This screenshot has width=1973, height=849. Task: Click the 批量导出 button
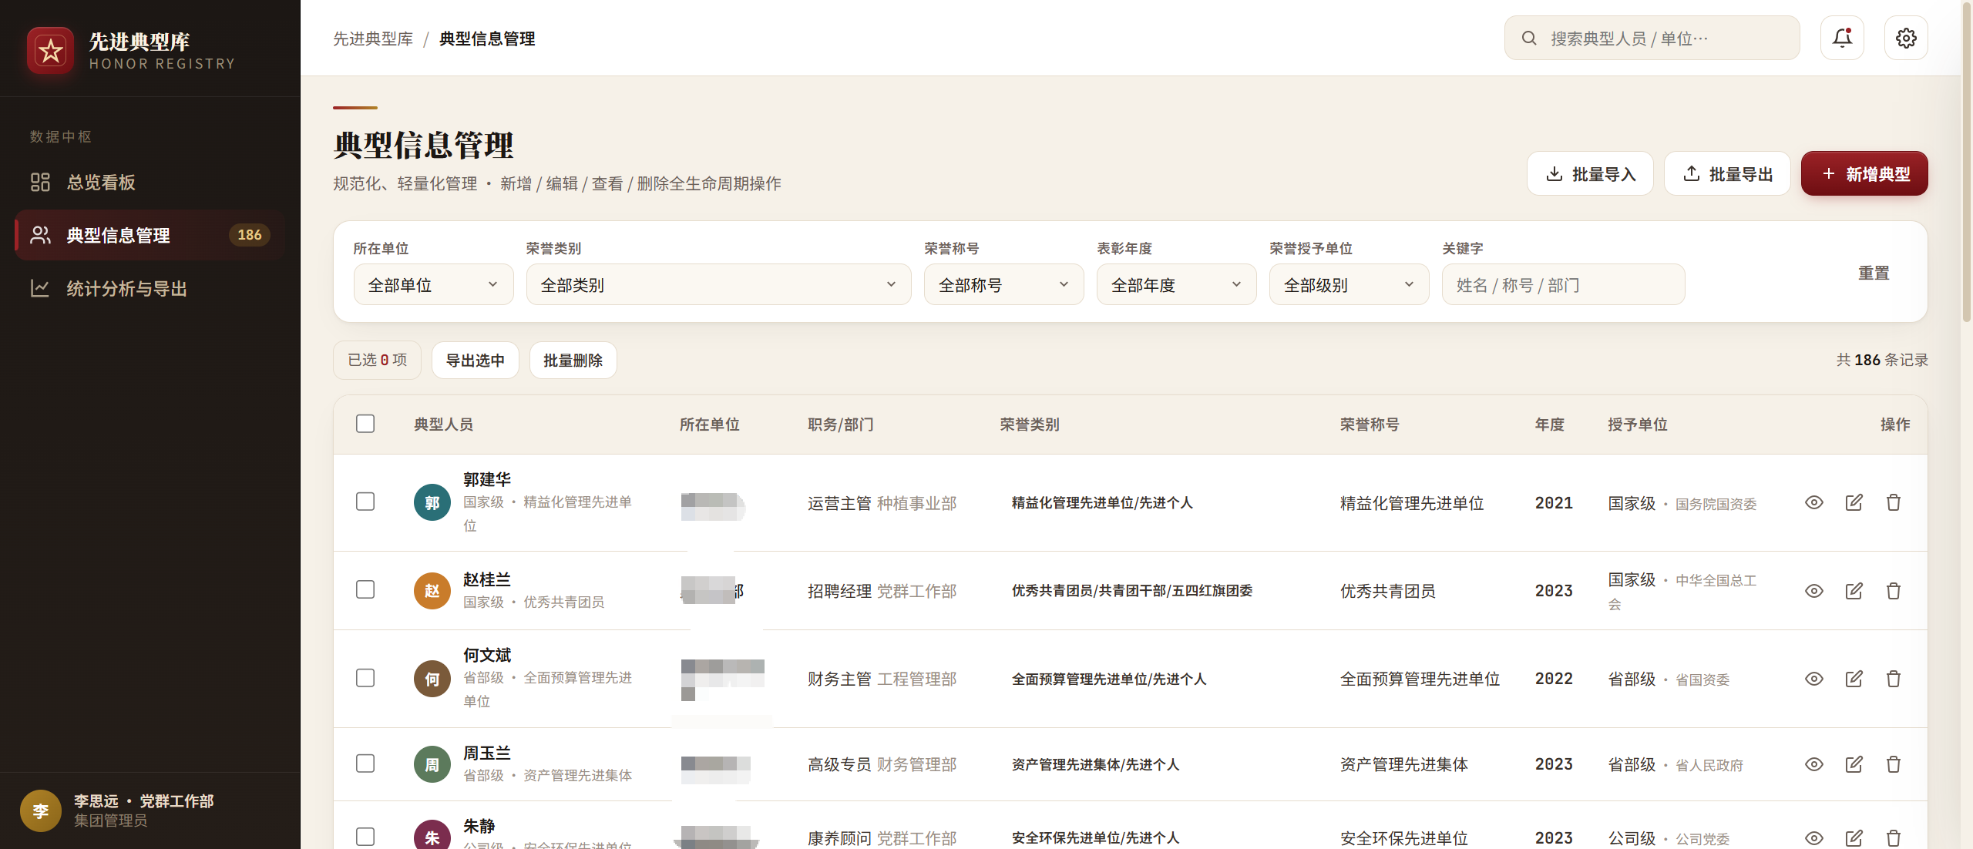pyautogui.click(x=1727, y=173)
